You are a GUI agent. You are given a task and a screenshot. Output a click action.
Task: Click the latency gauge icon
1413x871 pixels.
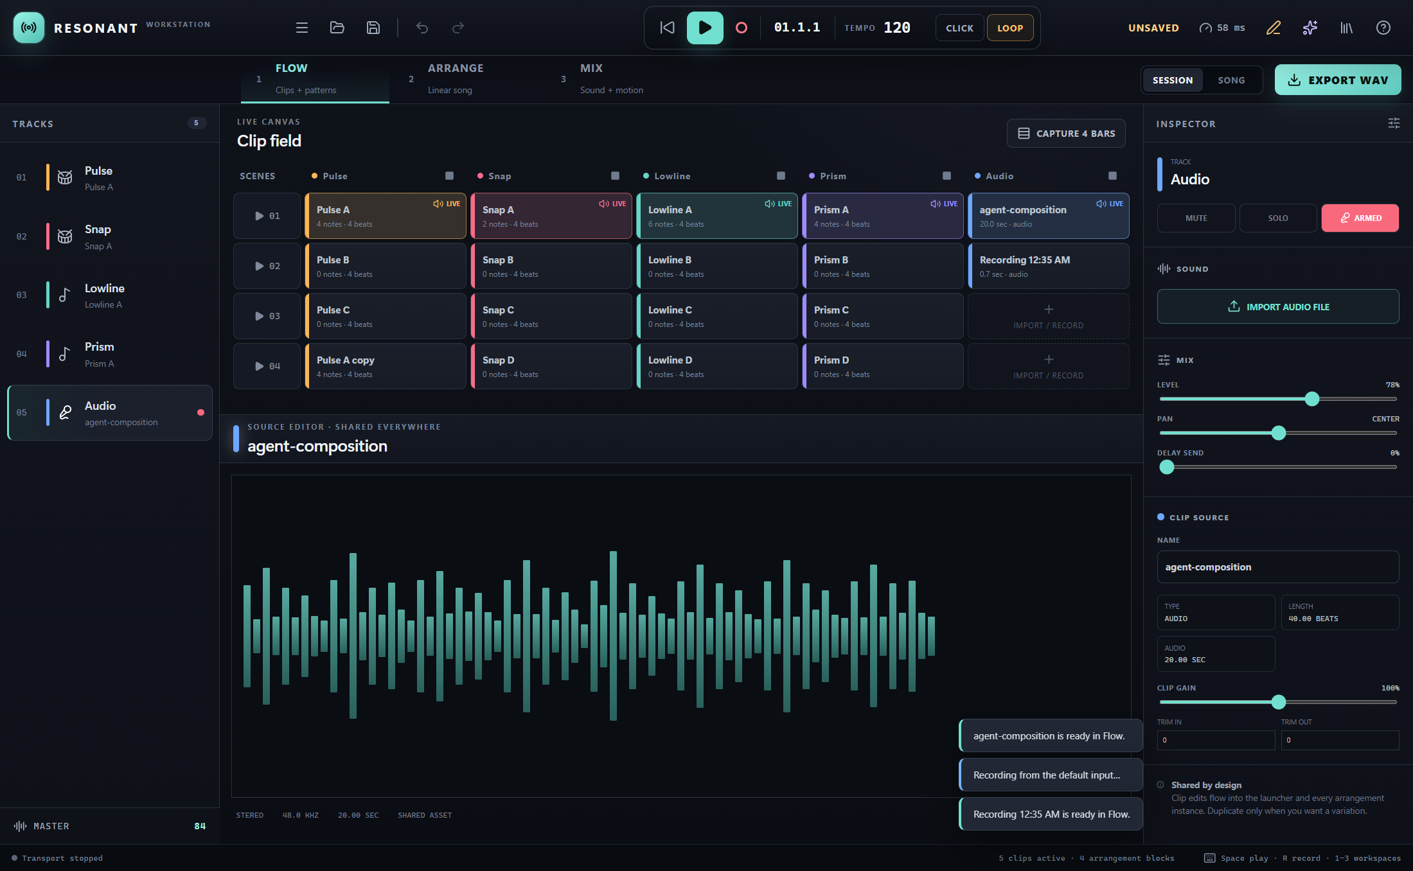tap(1206, 28)
